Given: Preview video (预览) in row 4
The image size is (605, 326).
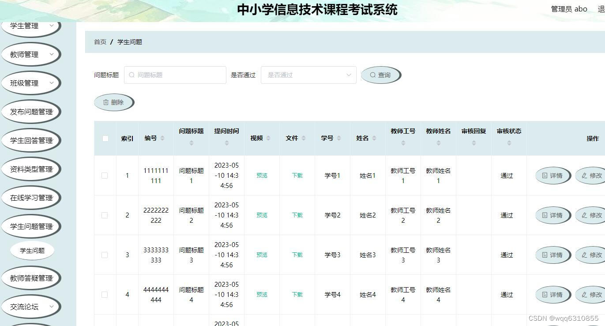Looking at the screenshot, I should pos(262,295).
